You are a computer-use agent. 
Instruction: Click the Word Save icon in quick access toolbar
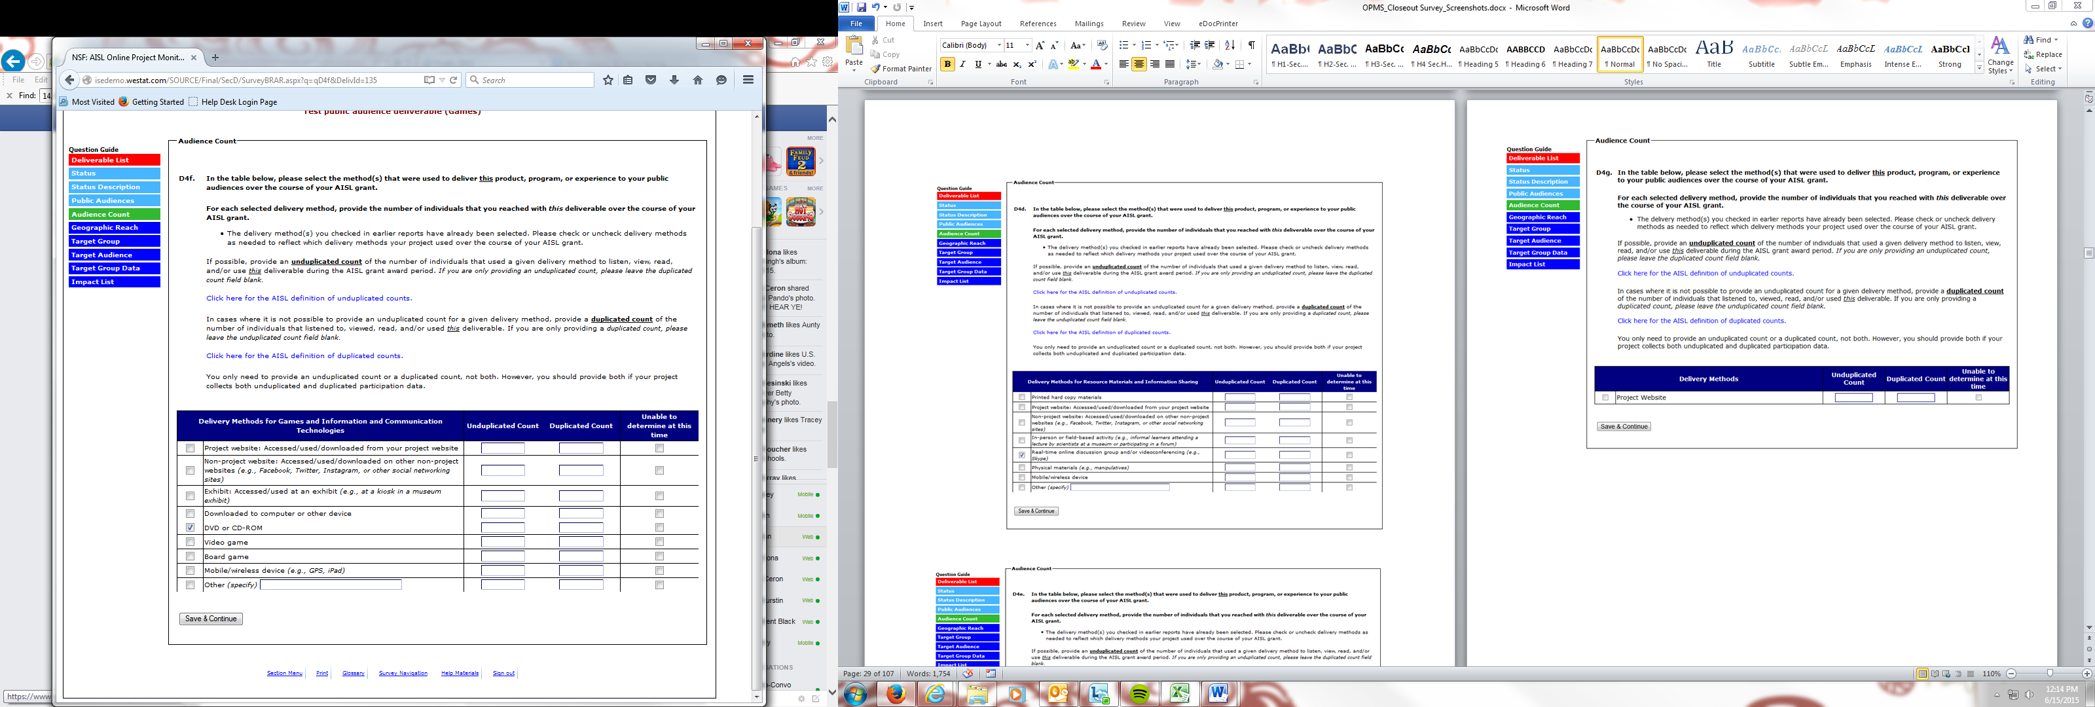click(862, 7)
